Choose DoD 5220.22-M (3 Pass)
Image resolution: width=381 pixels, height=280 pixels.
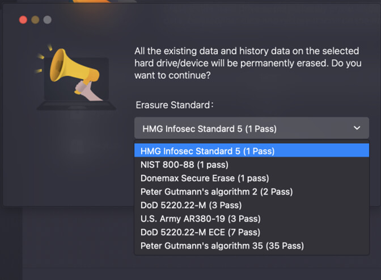click(x=252, y=205)
